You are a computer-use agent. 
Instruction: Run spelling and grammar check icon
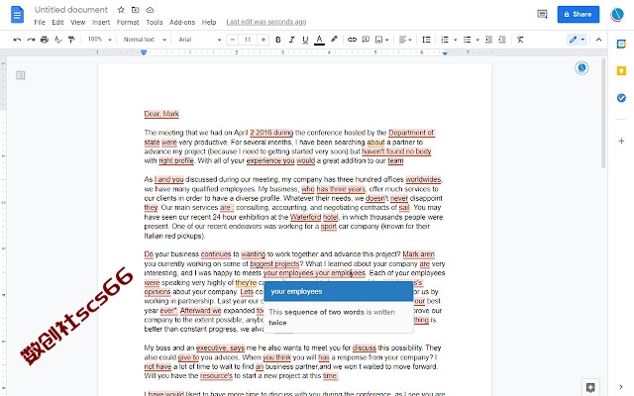point(57,40)
